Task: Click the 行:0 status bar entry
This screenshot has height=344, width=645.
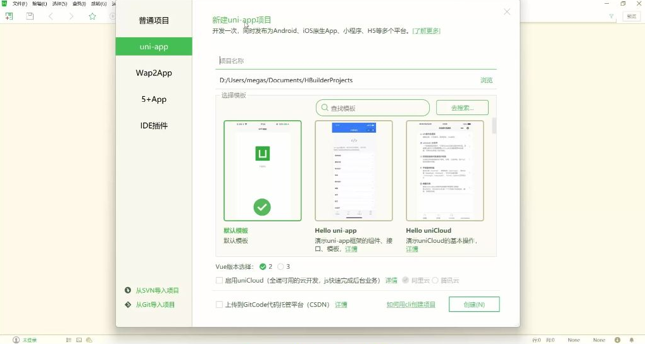Action: click(x=536, y=340)
